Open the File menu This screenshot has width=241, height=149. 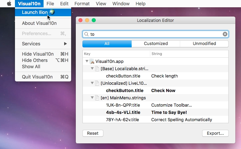(50, 4)
